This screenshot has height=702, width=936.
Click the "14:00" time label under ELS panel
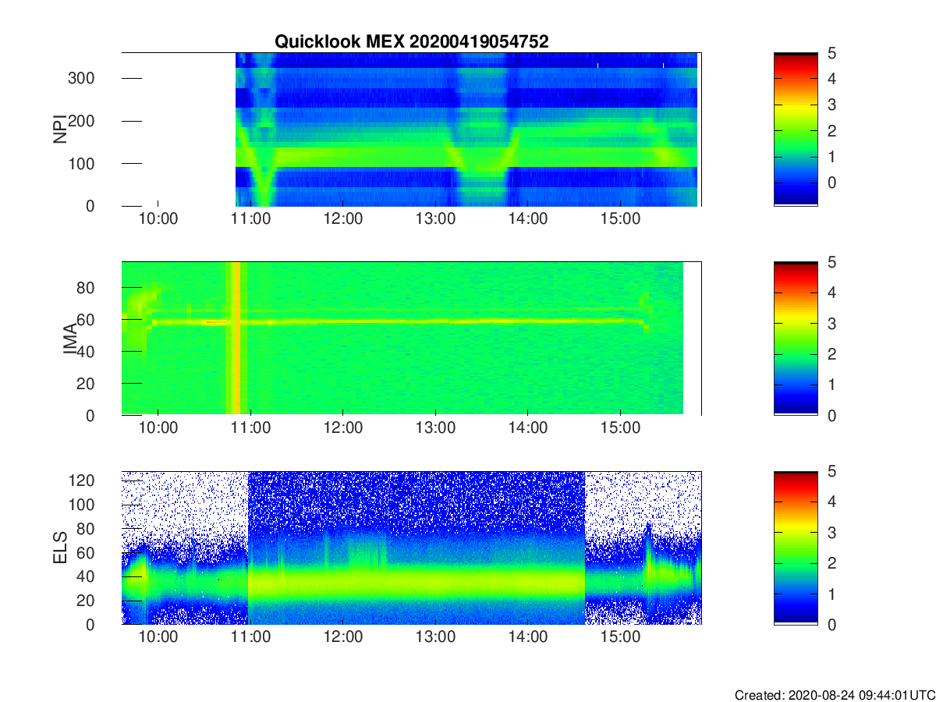pyautogui.click(x=527, y=637)
